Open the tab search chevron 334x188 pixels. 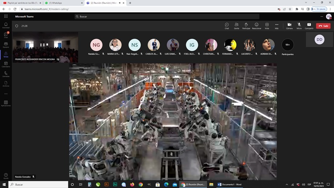306,3
